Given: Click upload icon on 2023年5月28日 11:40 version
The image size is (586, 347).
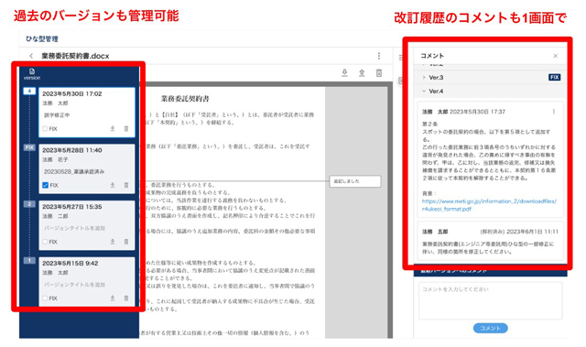Looking at the screenshot, I should pos(113,185).
